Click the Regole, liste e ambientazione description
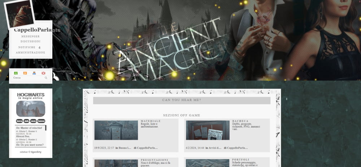 (150, 125)
